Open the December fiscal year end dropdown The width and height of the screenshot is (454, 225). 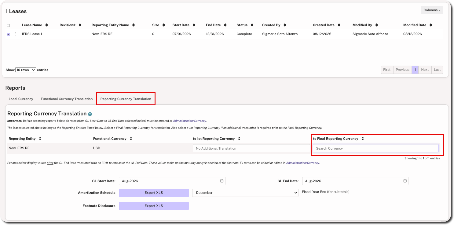pos(245,193)
